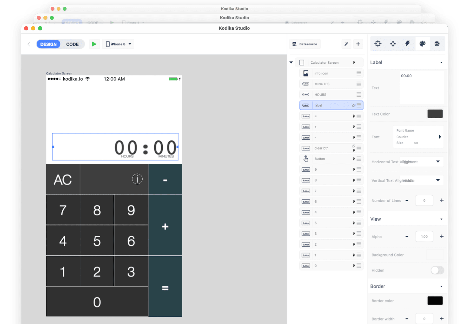Increase the Alpha value

tap(442, 237)
